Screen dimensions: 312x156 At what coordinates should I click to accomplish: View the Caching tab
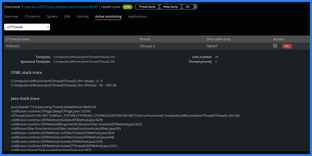pos(83,17)
